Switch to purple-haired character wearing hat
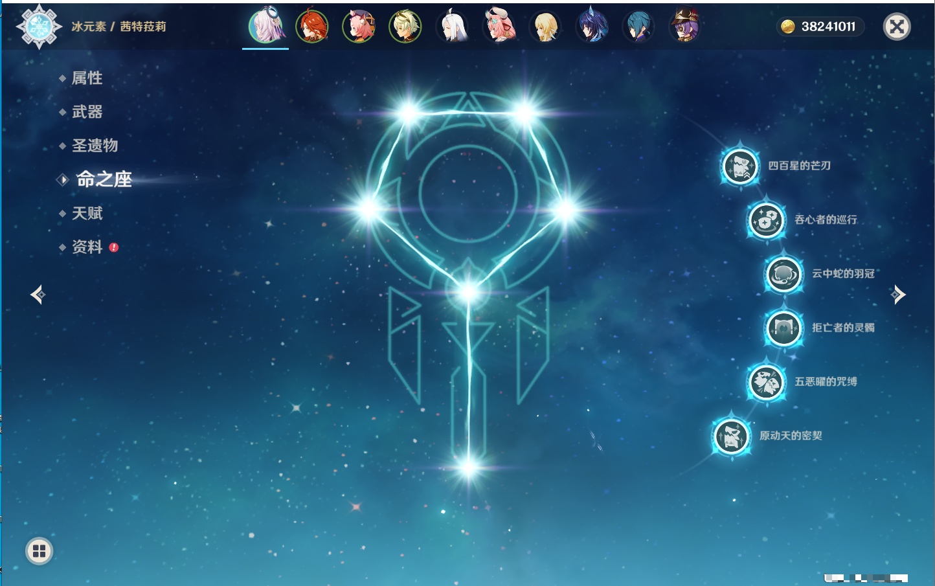The height and width of the screenshot is (586, 935). (685, 27)
